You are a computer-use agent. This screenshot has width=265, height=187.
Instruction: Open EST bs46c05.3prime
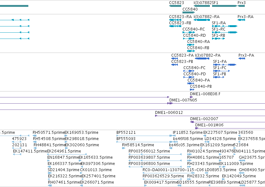coord(171,148)
